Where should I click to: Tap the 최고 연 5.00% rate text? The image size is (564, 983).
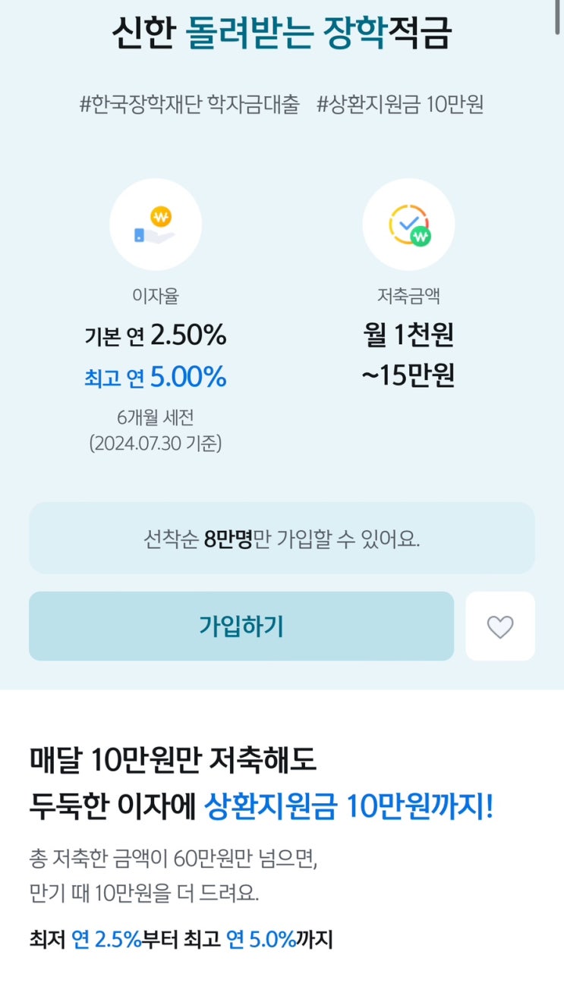pyautogui.click(x=156, y=376)
